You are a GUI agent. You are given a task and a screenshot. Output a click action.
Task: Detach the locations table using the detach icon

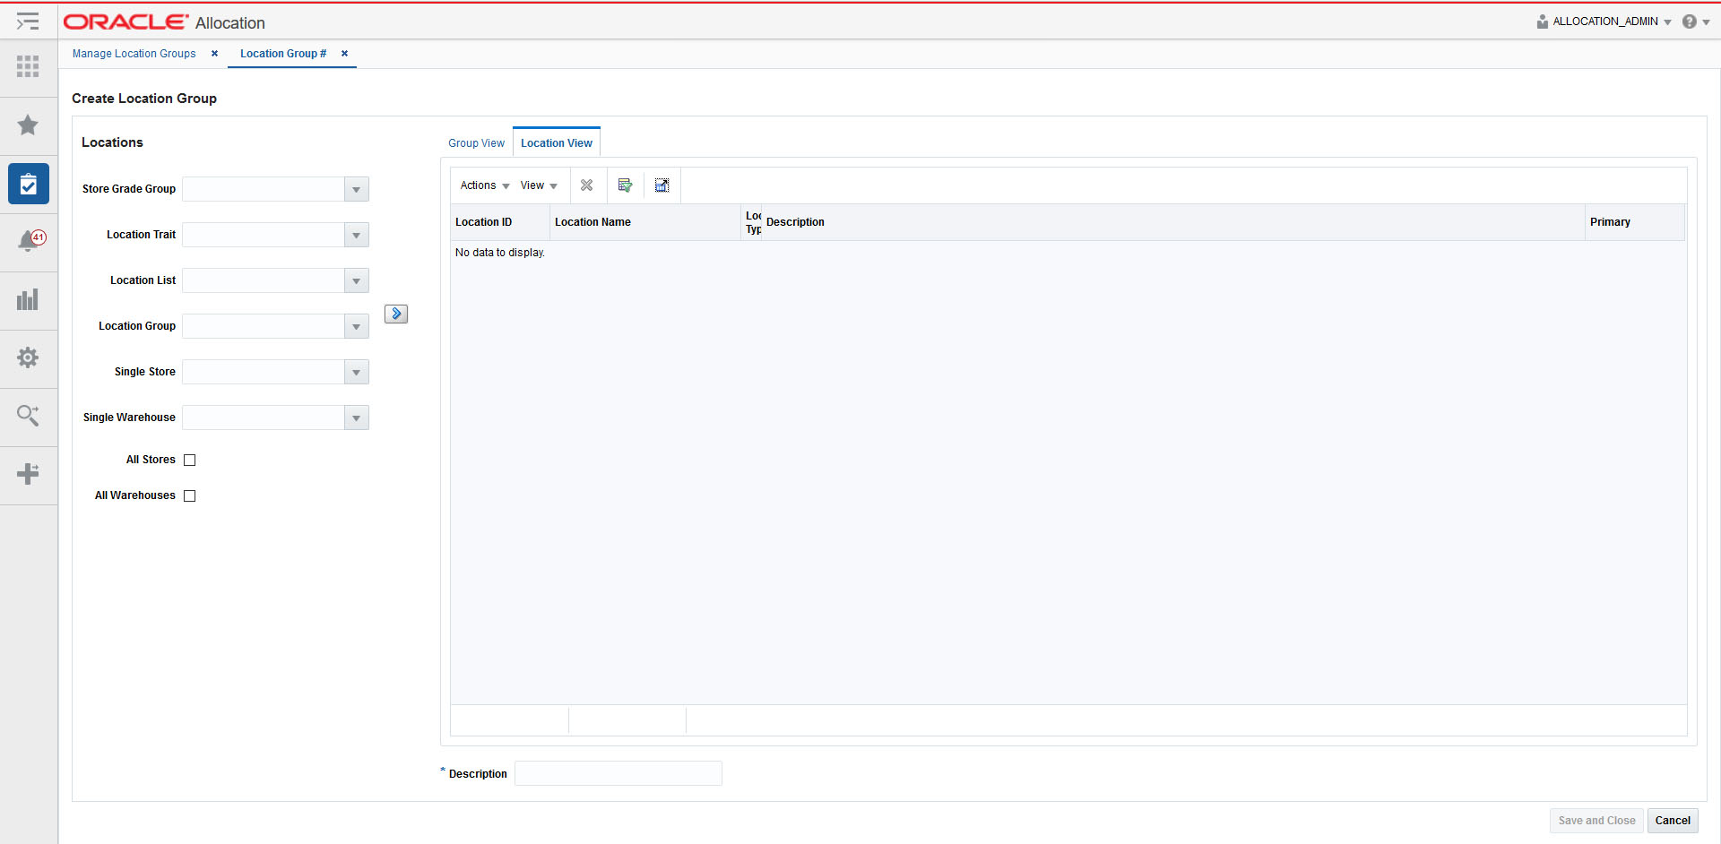coord(662,185)
